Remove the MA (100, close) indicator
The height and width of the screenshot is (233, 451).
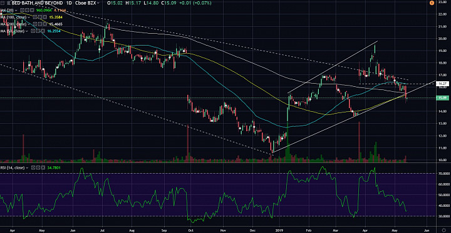[44, 17]
